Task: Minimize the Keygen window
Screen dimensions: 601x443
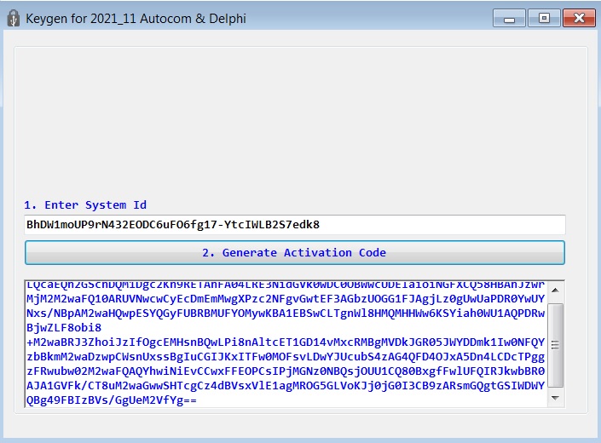Action: coord(509,18)
